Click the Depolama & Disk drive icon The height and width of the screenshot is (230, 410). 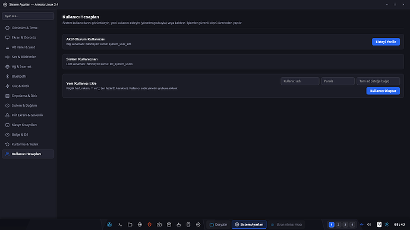pos(7,95)
